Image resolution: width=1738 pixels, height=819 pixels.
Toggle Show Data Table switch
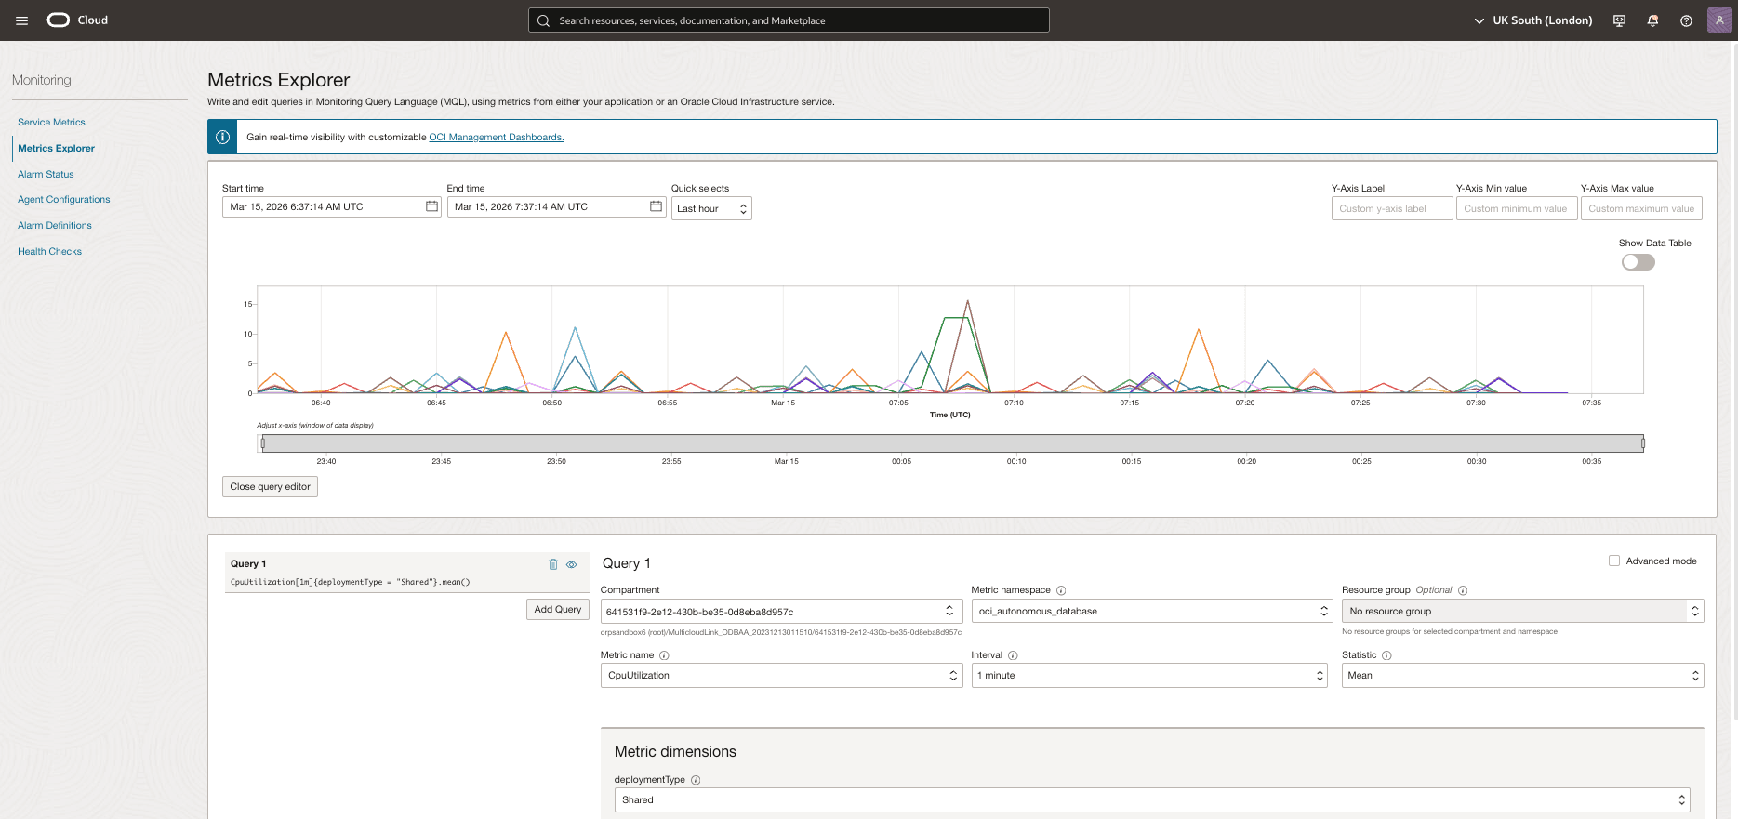(1638, 262)
